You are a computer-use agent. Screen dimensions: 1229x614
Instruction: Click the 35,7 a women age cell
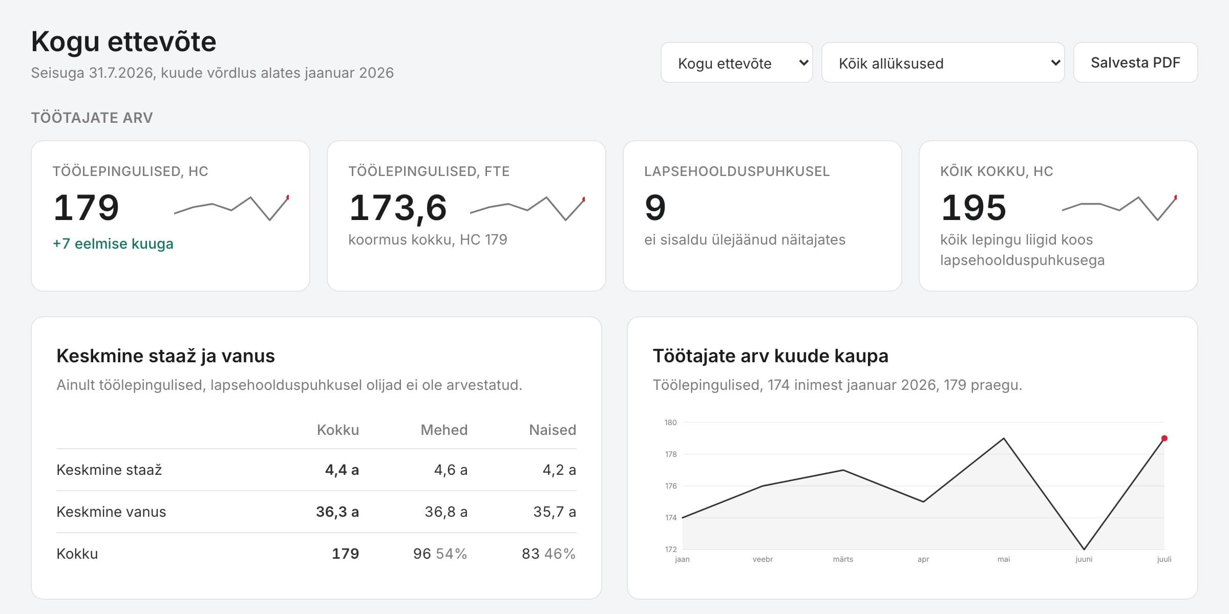(555, 512)
